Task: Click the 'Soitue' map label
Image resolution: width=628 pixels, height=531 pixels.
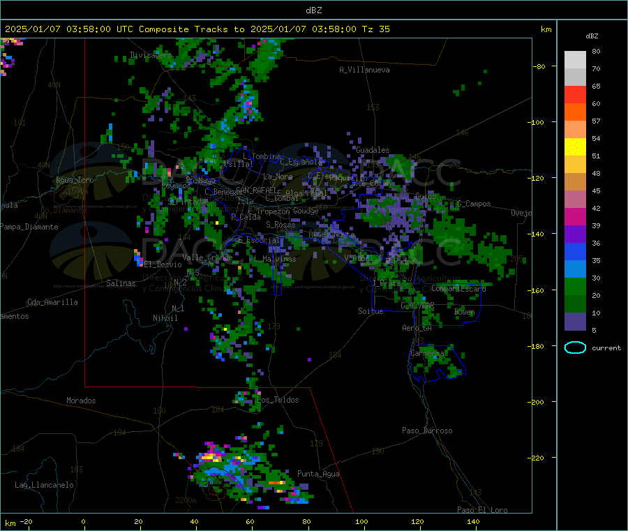Action: tap(371, 311)
